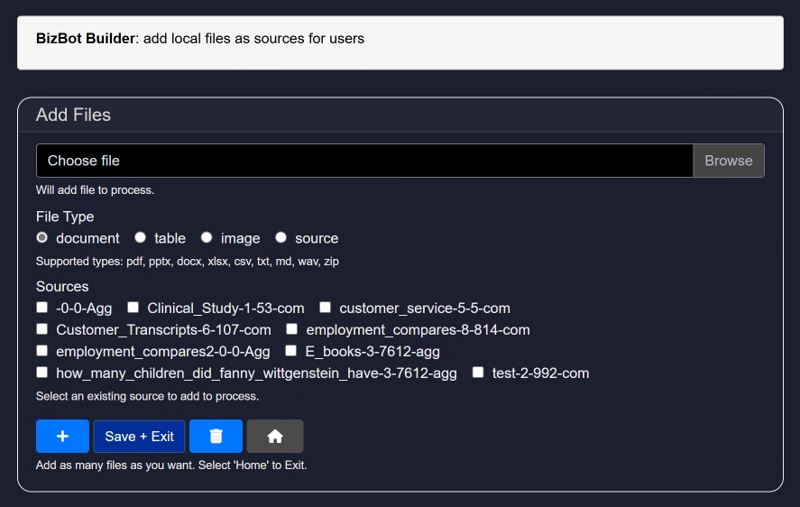The width and height of the screenshot is (800, 507).
Task: Check the -0-0-Agg source box
Action: pyautogui.click(x=42, y=308)
